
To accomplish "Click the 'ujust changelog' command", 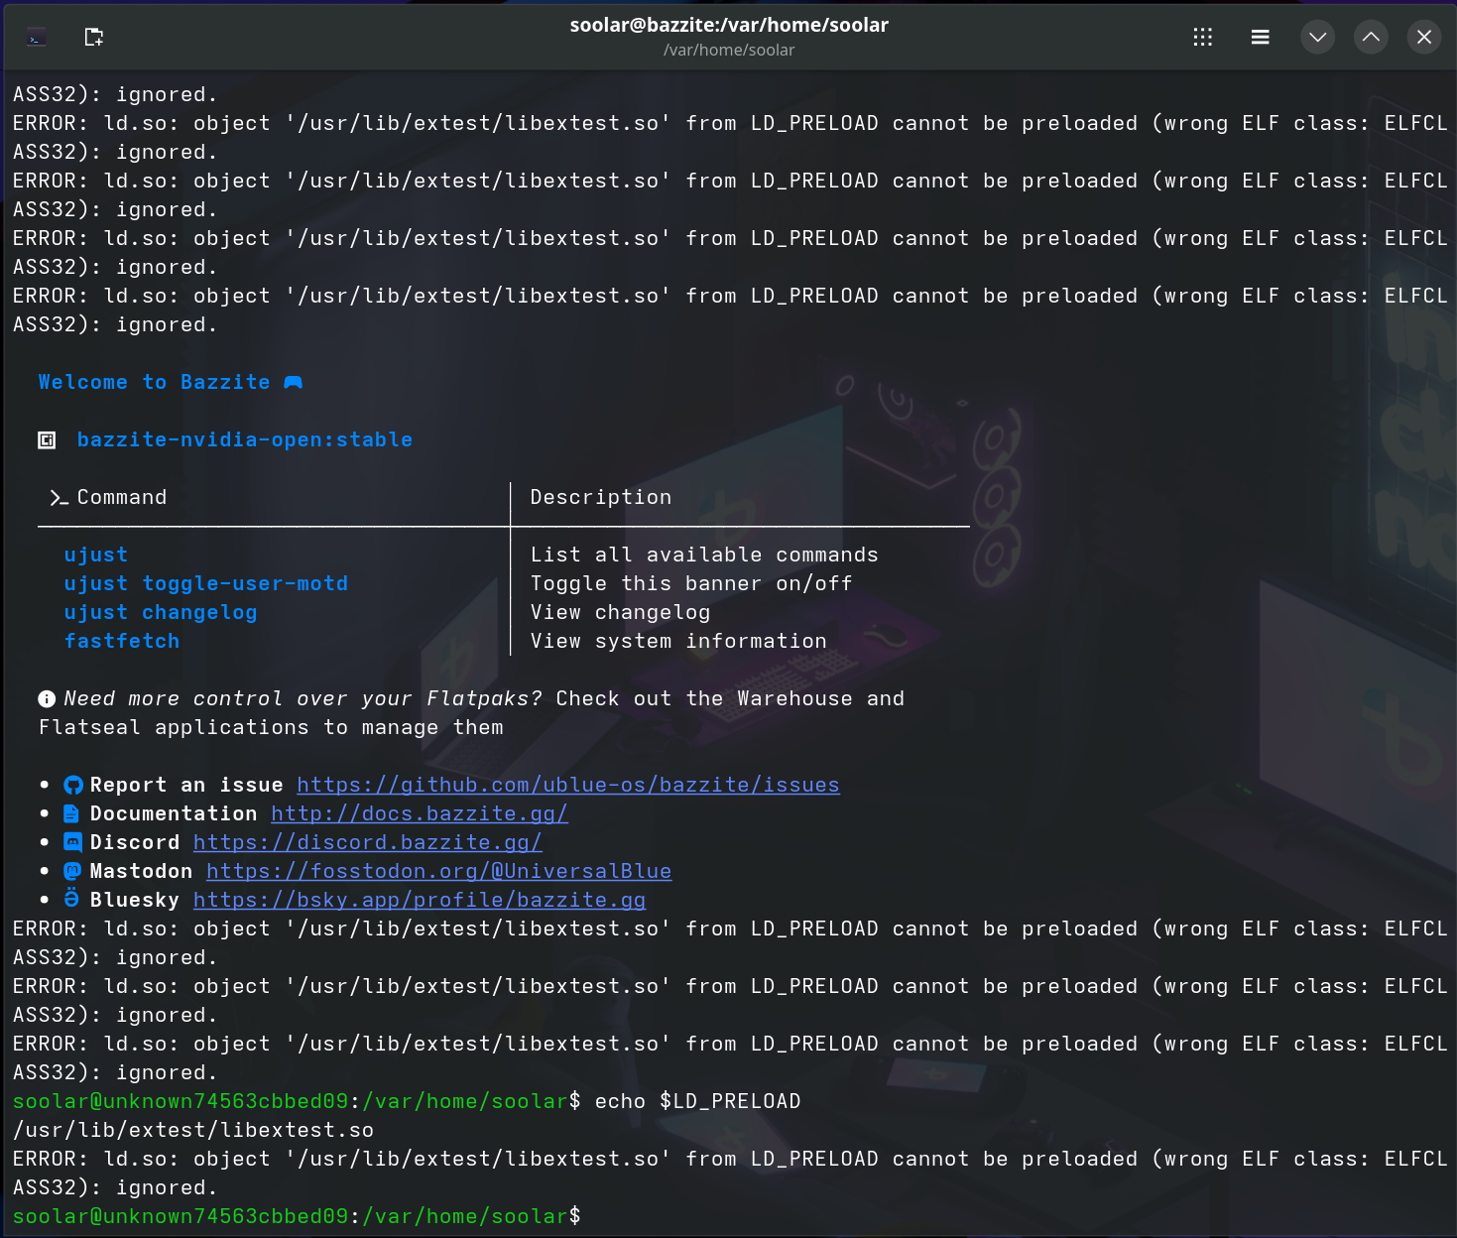I will (161, 613).
